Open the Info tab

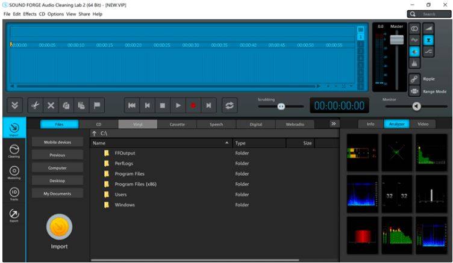point(370,124)
